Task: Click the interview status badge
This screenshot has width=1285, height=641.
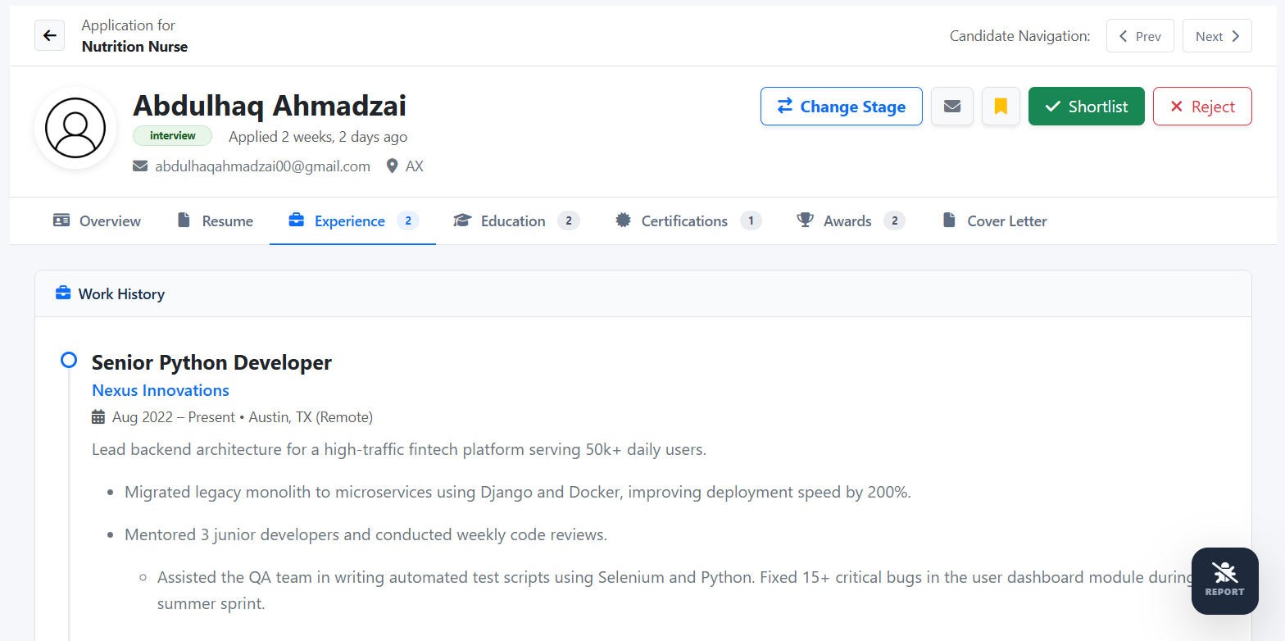Action: (172, 136)
